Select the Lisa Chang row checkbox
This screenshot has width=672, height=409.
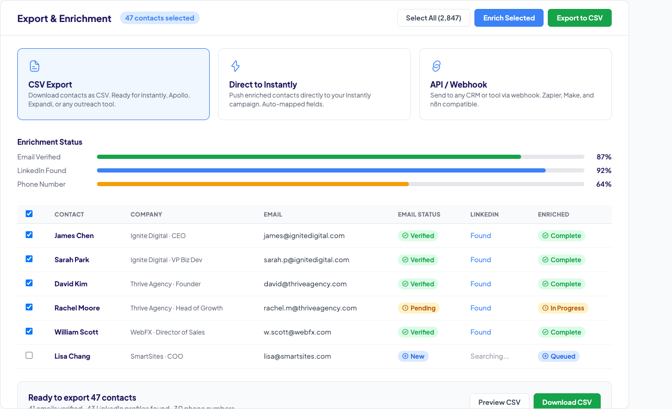29,355
